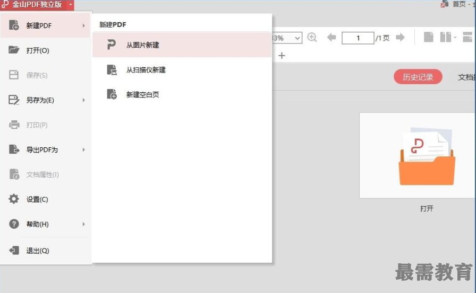This screenshot has width=476, height=293.
Task: Click the blank page icon beside 新建空白页
Action: click(112, 94)
